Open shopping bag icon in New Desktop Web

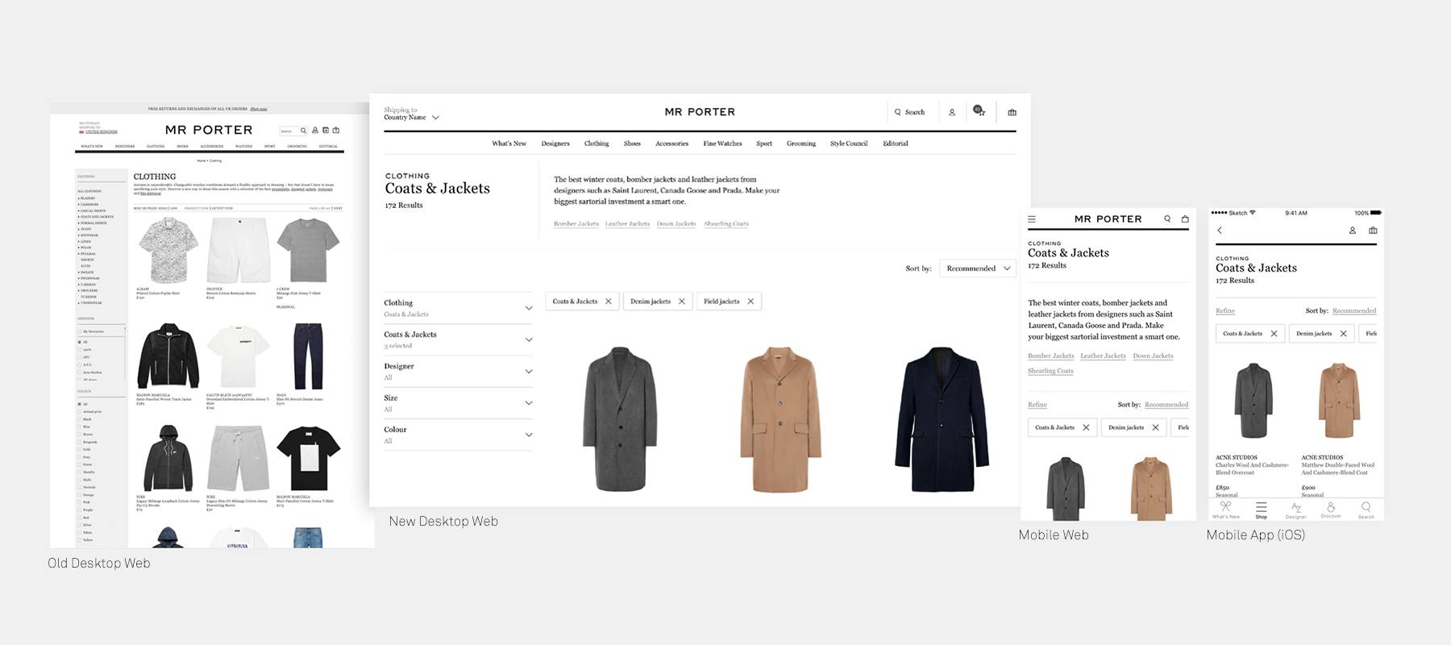click(1012, 112)
